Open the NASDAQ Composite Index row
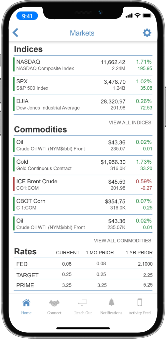The width and height of the screenshot is (166, 339). pyautogui.click(x=83, y=65)
